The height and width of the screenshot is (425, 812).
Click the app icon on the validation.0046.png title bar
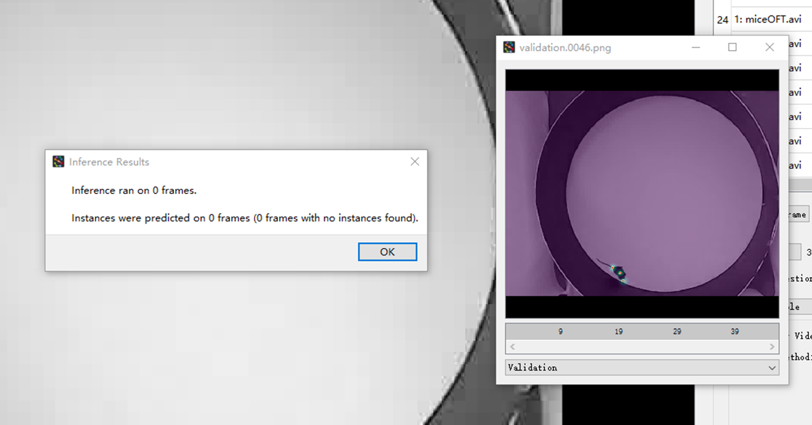click(x=509, y=47)
